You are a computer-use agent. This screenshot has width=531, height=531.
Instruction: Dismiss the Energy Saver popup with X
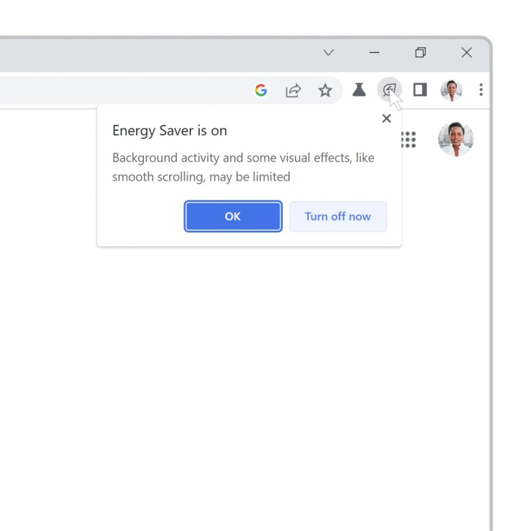click(386, 119)
